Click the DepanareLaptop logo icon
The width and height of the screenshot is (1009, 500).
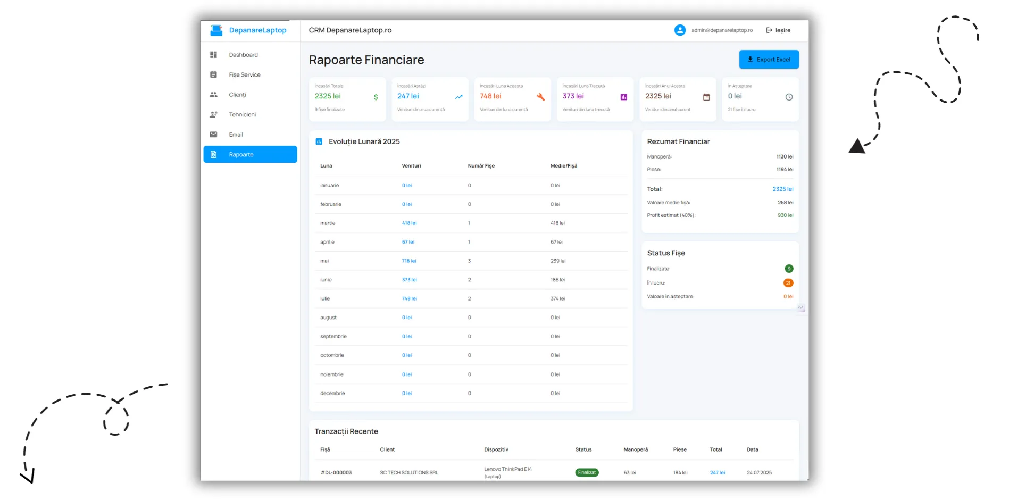coord(216,30)
